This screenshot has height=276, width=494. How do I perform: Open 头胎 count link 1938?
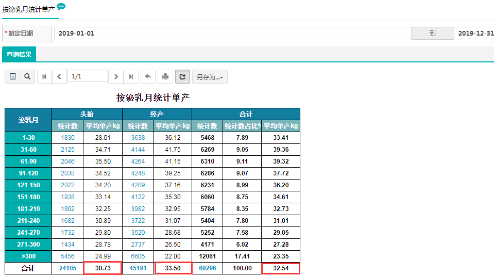pyautogui.click(x=67, y=197)
